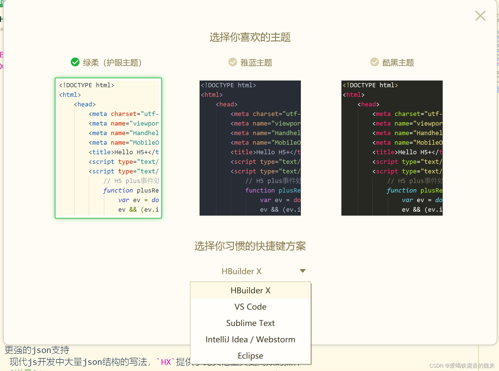This screenshot has width=499, height=371.
Task: Click the 更强的json支持 line in editor
Action: 37,350
